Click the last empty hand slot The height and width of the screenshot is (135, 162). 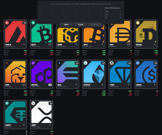point(95,14)
